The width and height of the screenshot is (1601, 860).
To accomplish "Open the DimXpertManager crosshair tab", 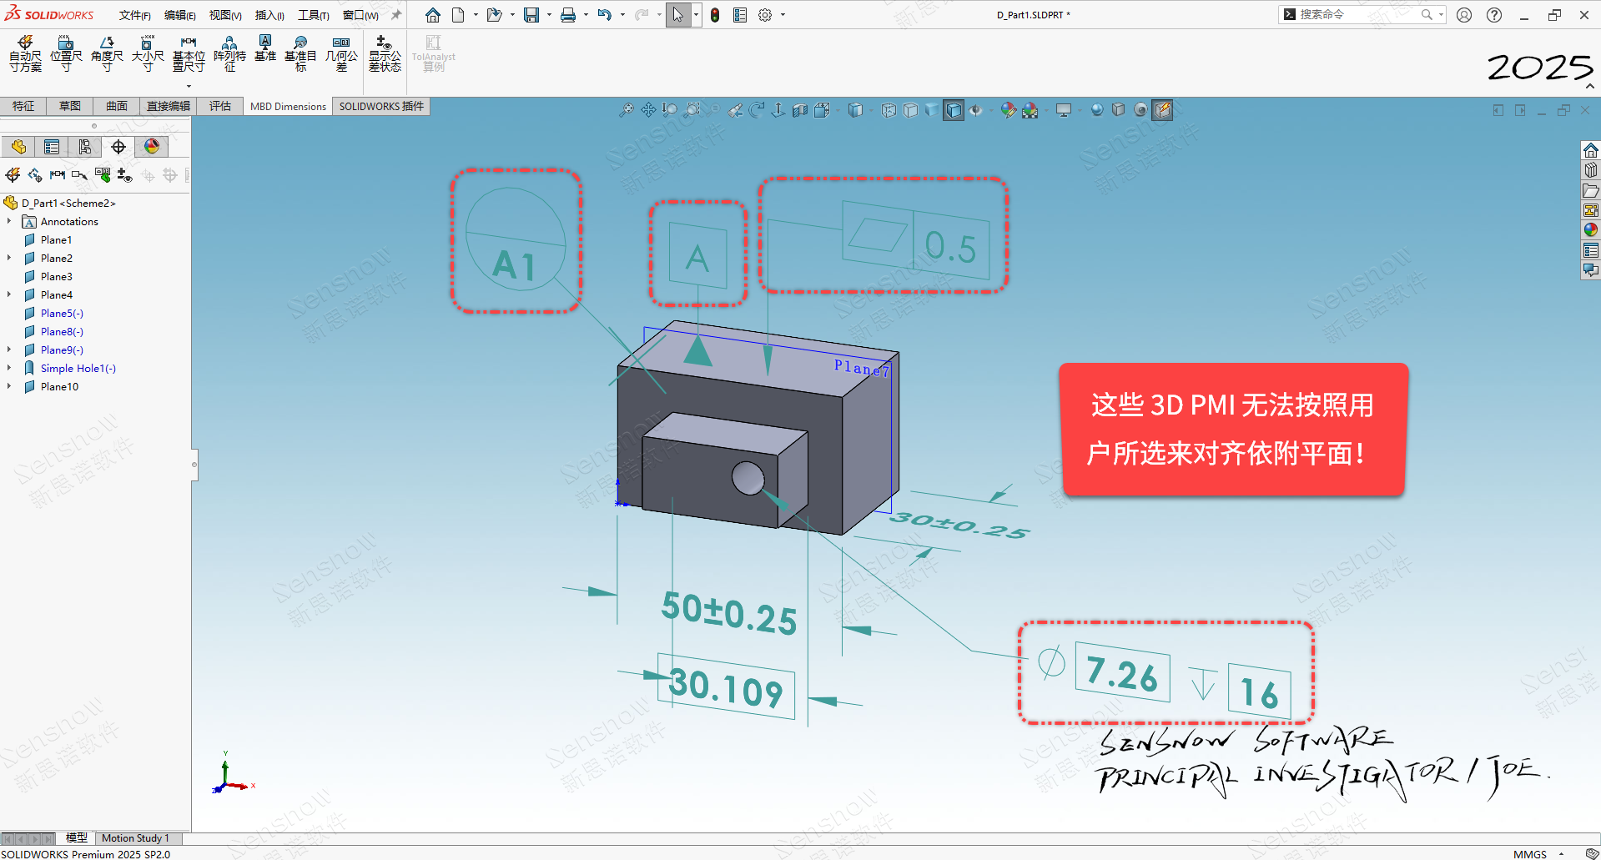I will click(118, 148).
